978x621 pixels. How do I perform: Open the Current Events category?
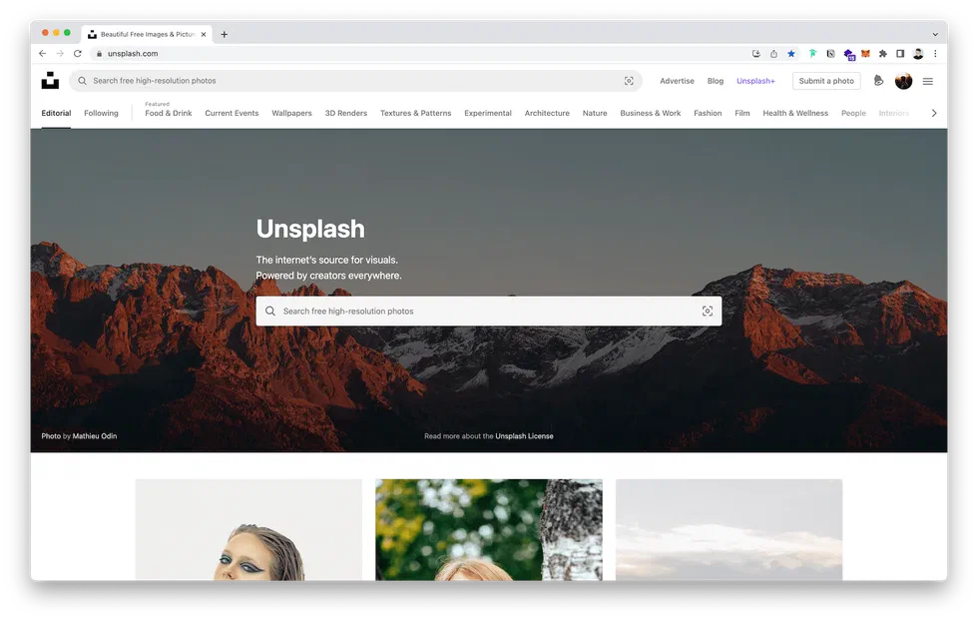pyautogui.click(x=232, y=113)
